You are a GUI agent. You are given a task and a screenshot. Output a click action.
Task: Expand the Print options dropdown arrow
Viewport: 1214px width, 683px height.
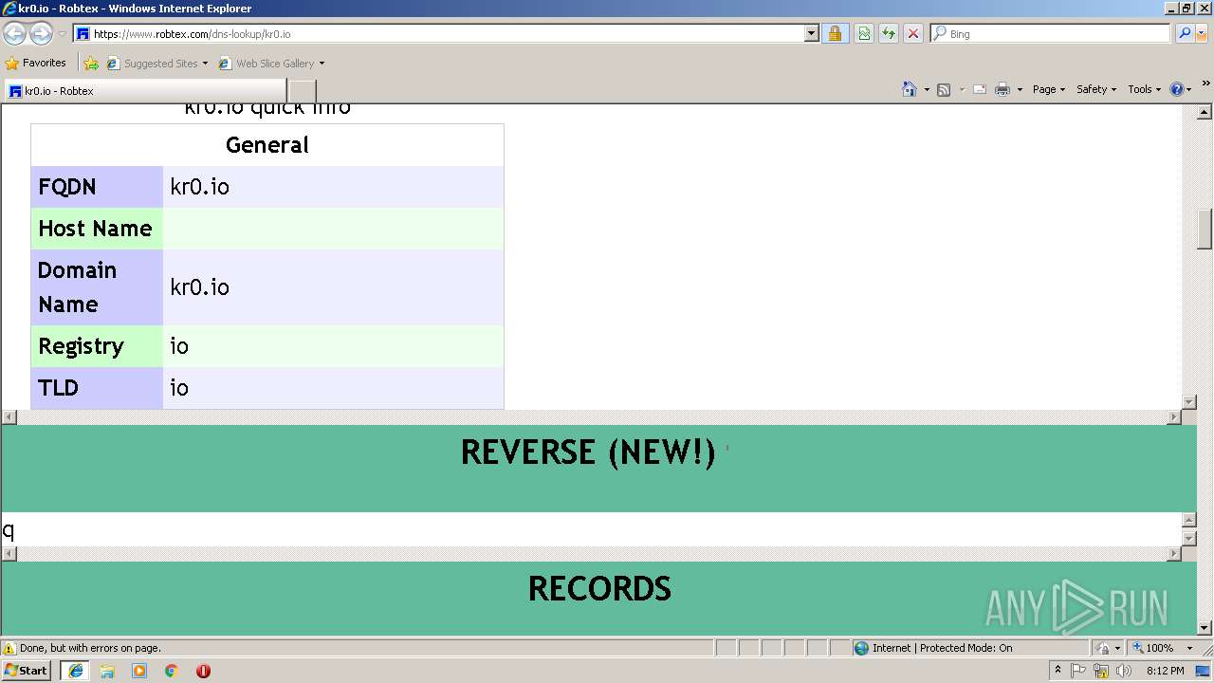[x=1020, y=89]
